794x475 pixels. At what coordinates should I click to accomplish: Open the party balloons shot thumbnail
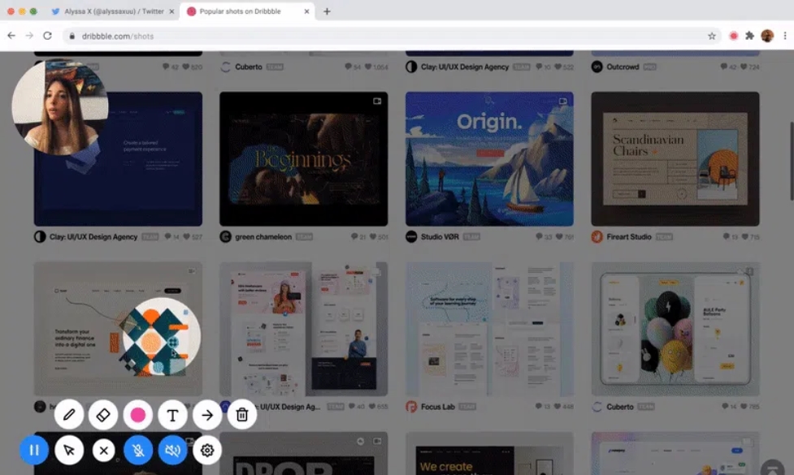(675, 329)
